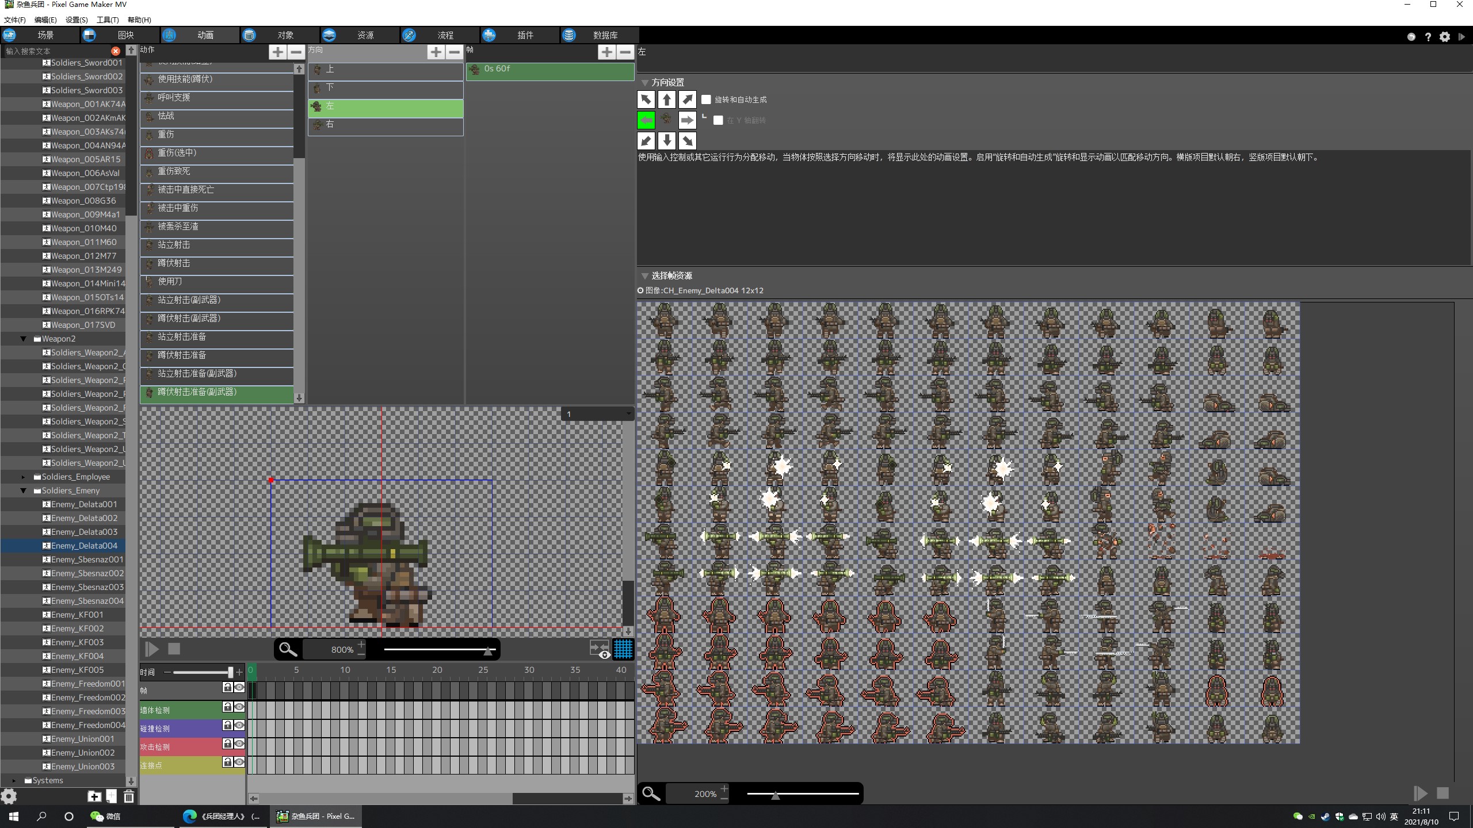Image resolution: width=1473 pixels, height=828 pixels.
Task: Remove a frame with the minus button
Action: click(625, 52)
